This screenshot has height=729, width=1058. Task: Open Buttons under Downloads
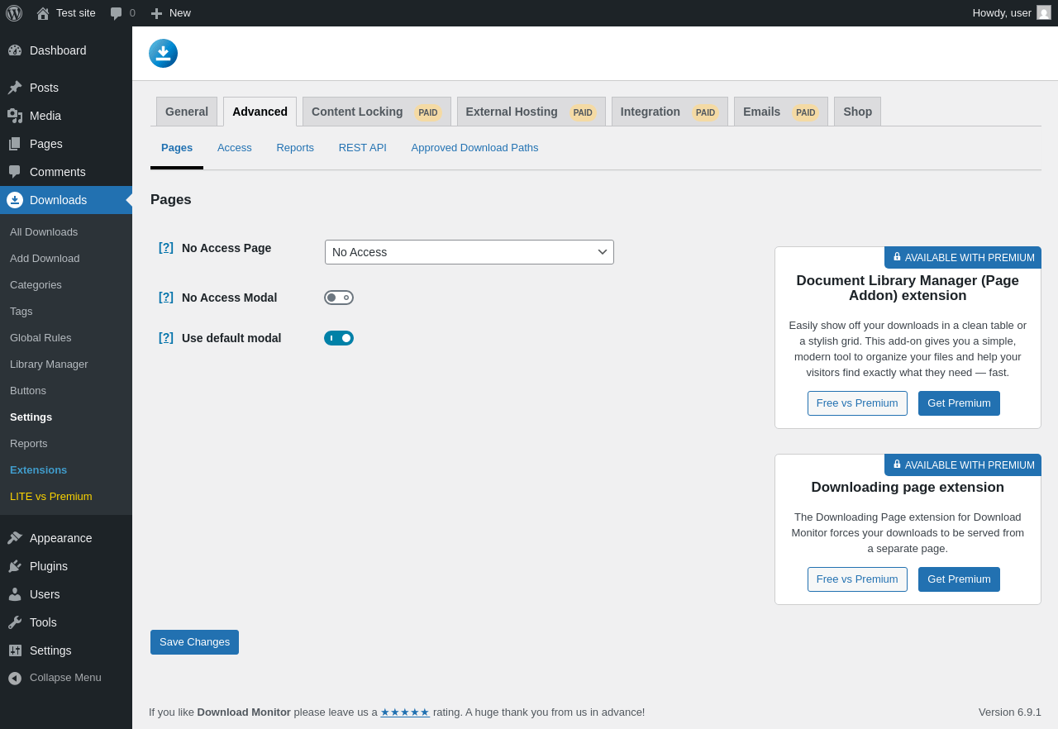[28, 391]
